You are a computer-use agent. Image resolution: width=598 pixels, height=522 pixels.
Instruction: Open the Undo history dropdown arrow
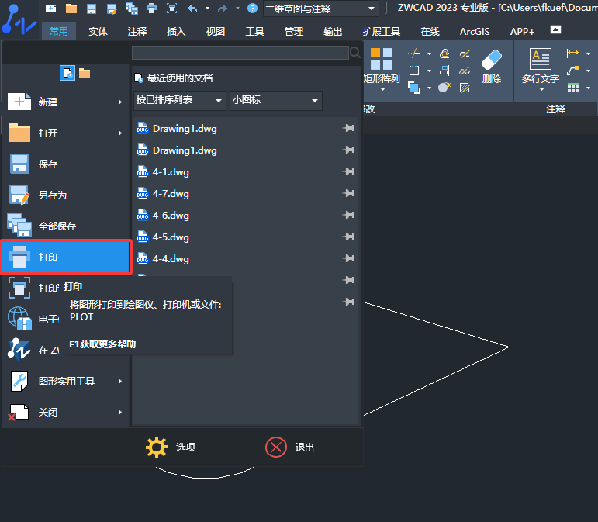pos(207,8)
